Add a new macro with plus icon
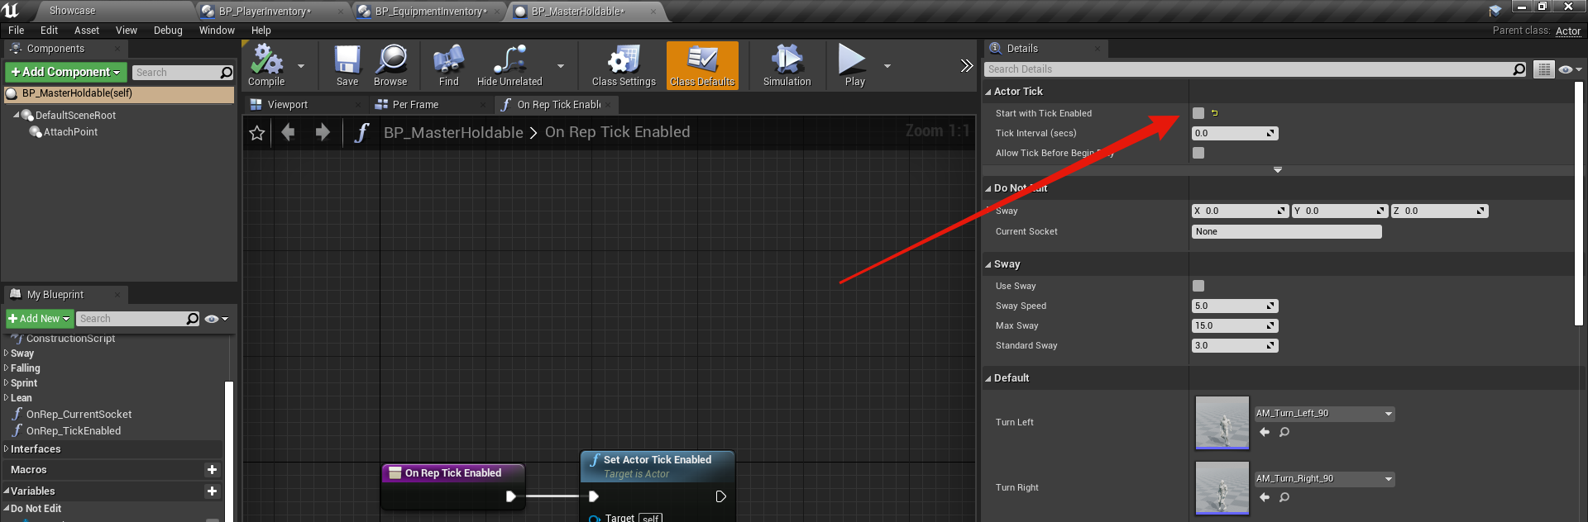The width and height of the screenshot is (1588, 522). [x=212, y=470]
